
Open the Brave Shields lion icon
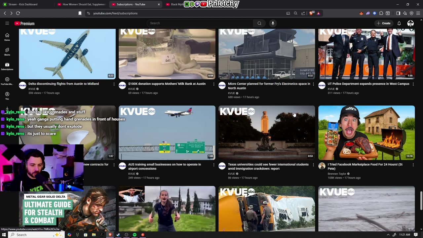311,13
